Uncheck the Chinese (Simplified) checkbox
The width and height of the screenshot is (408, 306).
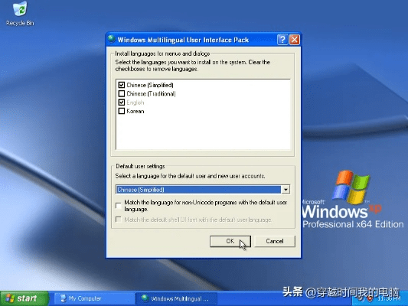pyautogui.click(x=122, y=85)
